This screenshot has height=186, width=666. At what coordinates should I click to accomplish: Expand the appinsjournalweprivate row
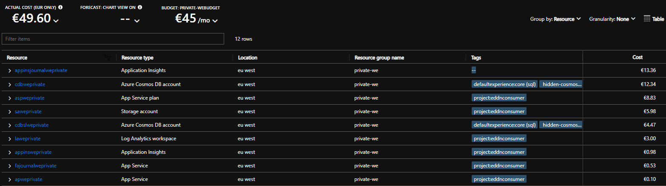(10, 70)
